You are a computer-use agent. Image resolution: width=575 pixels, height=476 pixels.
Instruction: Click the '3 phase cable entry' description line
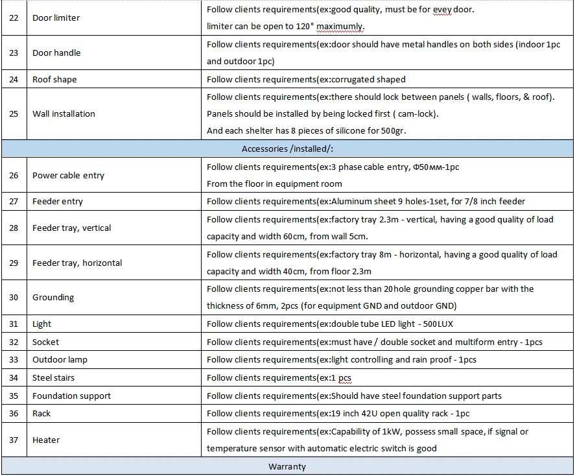tap(333, 167)
